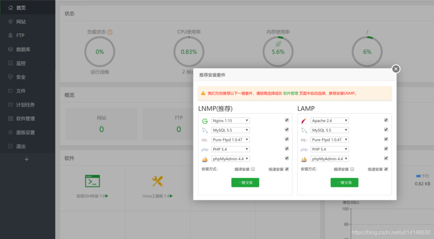Expand LNMP PHP 5.4 version dropdown
Image resolution: width=434 pixels, height=239 pixels.
point(230,149)
